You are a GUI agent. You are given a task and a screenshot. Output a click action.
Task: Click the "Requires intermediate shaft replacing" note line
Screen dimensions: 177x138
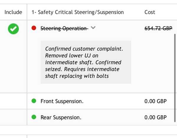83,69
